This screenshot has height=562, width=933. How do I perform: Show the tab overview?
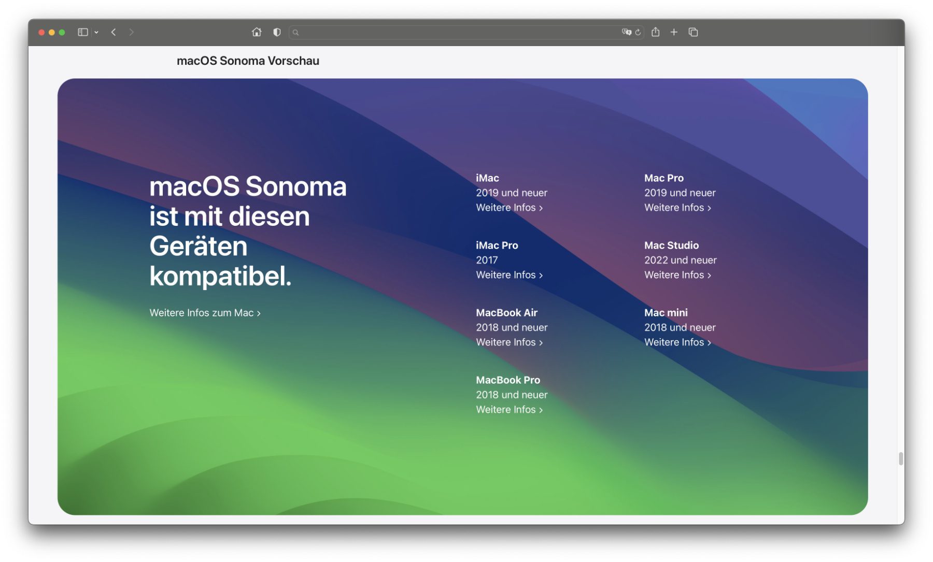pos(693,32)
